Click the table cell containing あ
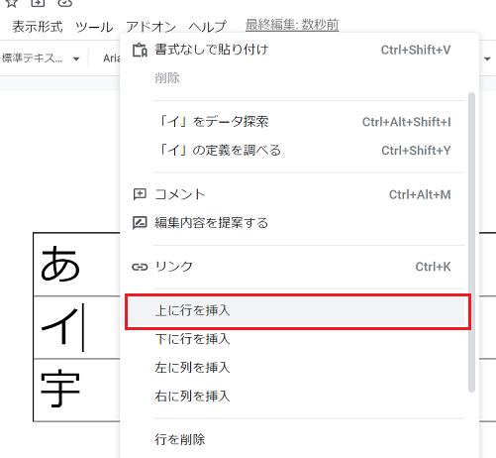 (x=76, y=265)
